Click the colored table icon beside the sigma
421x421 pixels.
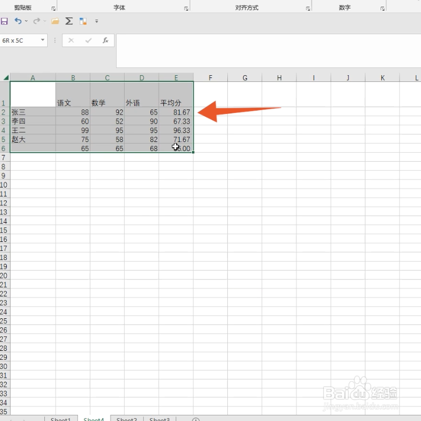tap(83, 21)
